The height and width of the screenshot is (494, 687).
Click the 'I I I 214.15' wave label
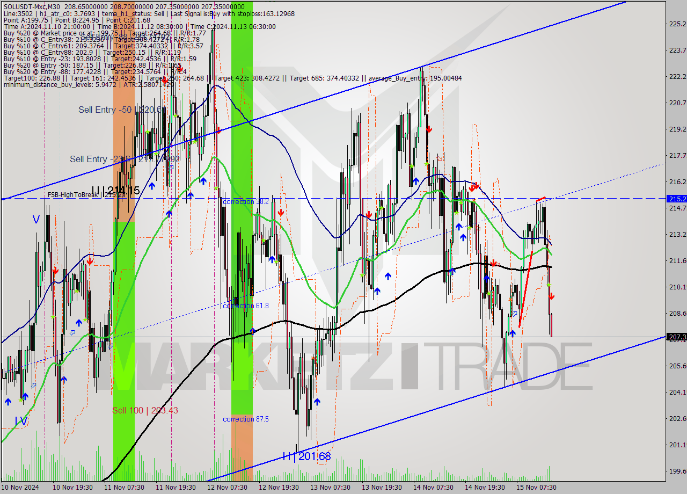(115, 190)
